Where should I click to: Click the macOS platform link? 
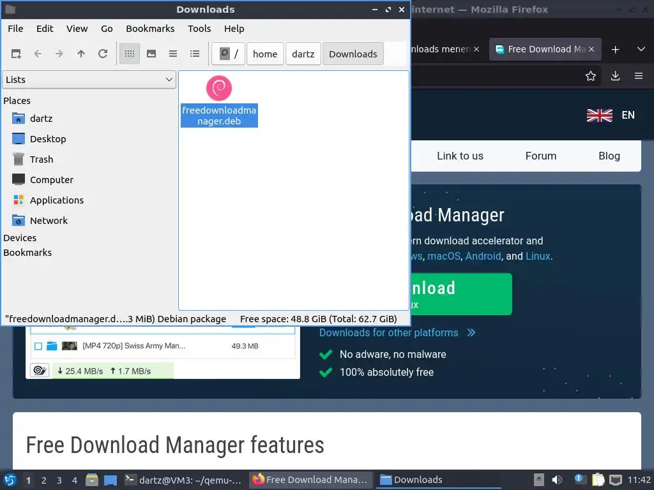click(444, 256)
